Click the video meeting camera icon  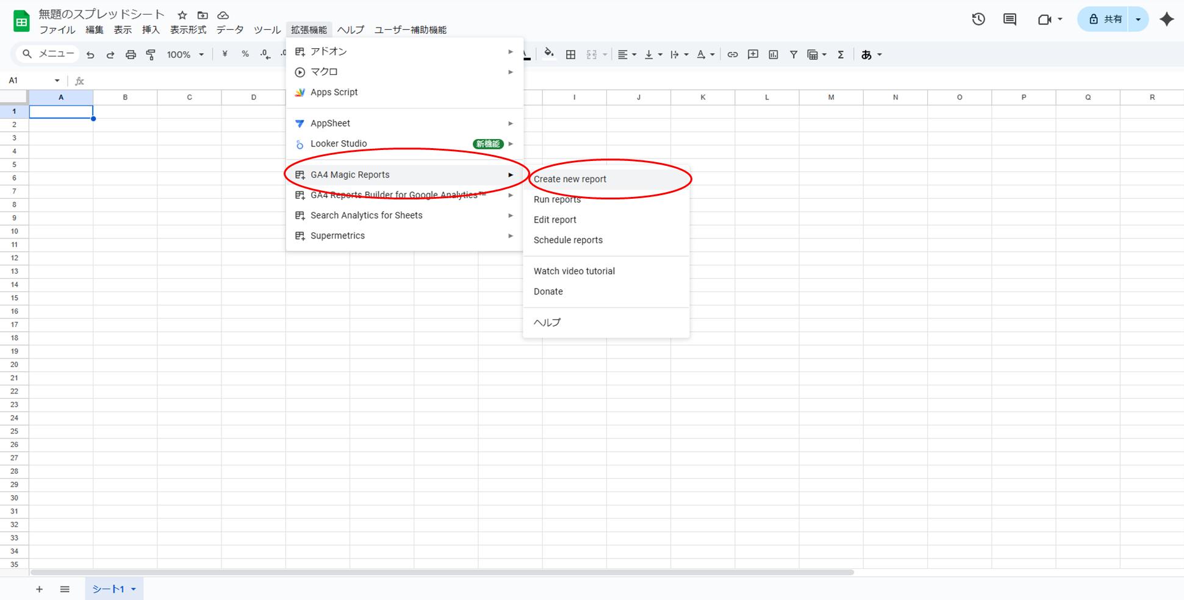click(1045, 20)
